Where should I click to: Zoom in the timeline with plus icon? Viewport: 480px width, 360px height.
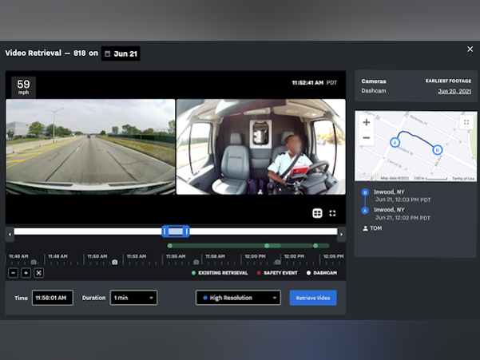point(26,273)
